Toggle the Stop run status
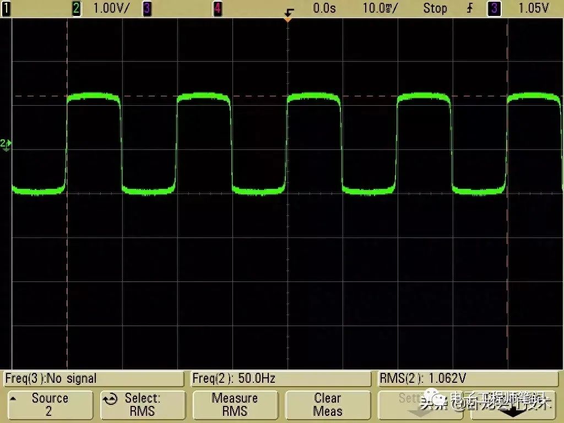The width and height of the screenshot is (564, 423). (x=435, y=8)
